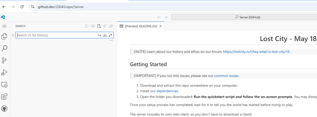Reload the github.dev page
This screenshot has width=317, height=117.
click(22, 7)
